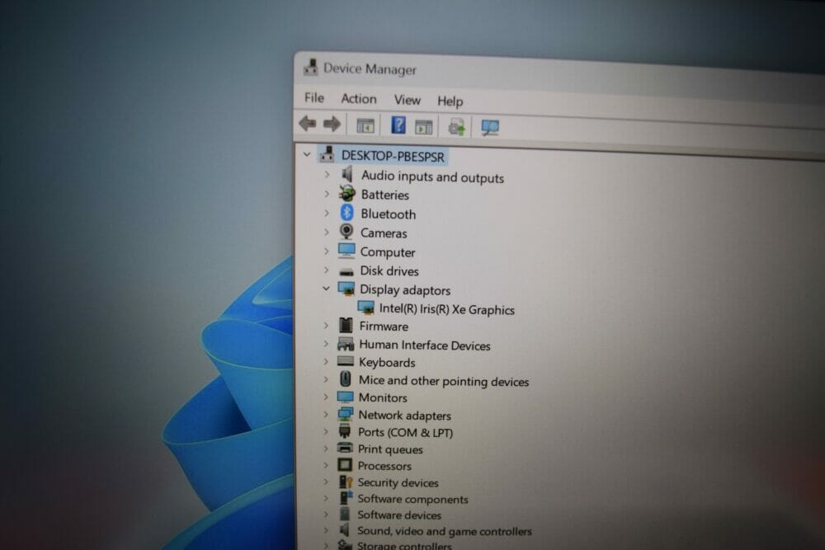Click the Security devices key icon
825x550 pixels.
(x=345, y=482)
